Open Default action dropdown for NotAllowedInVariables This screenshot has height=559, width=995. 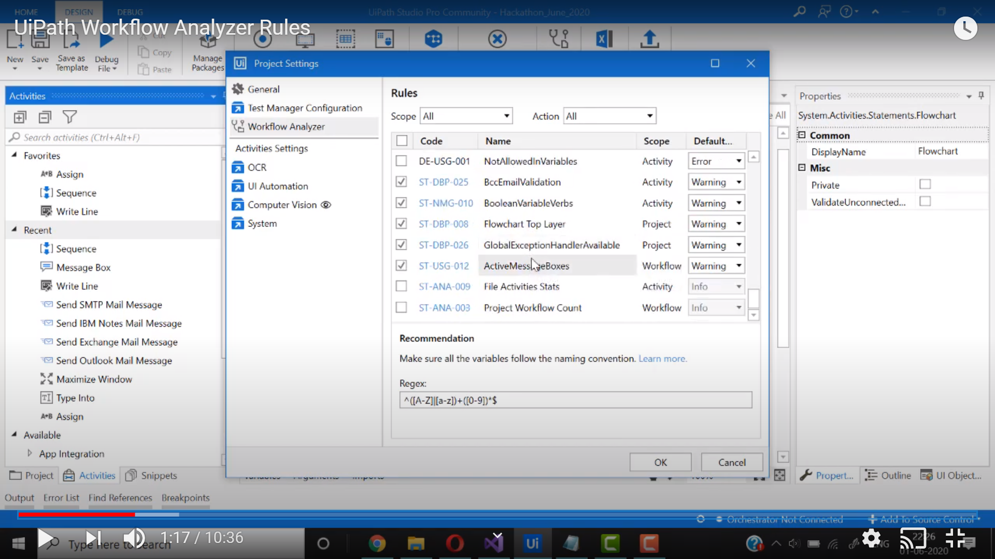pyautogui.click(x=716, y=161)
